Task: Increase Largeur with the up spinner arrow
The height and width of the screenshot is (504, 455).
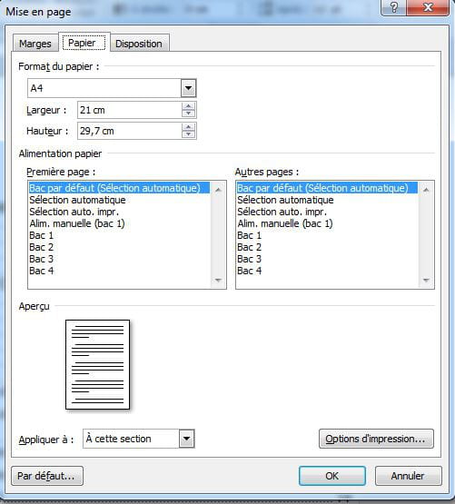Action: [x=188, y=106]
